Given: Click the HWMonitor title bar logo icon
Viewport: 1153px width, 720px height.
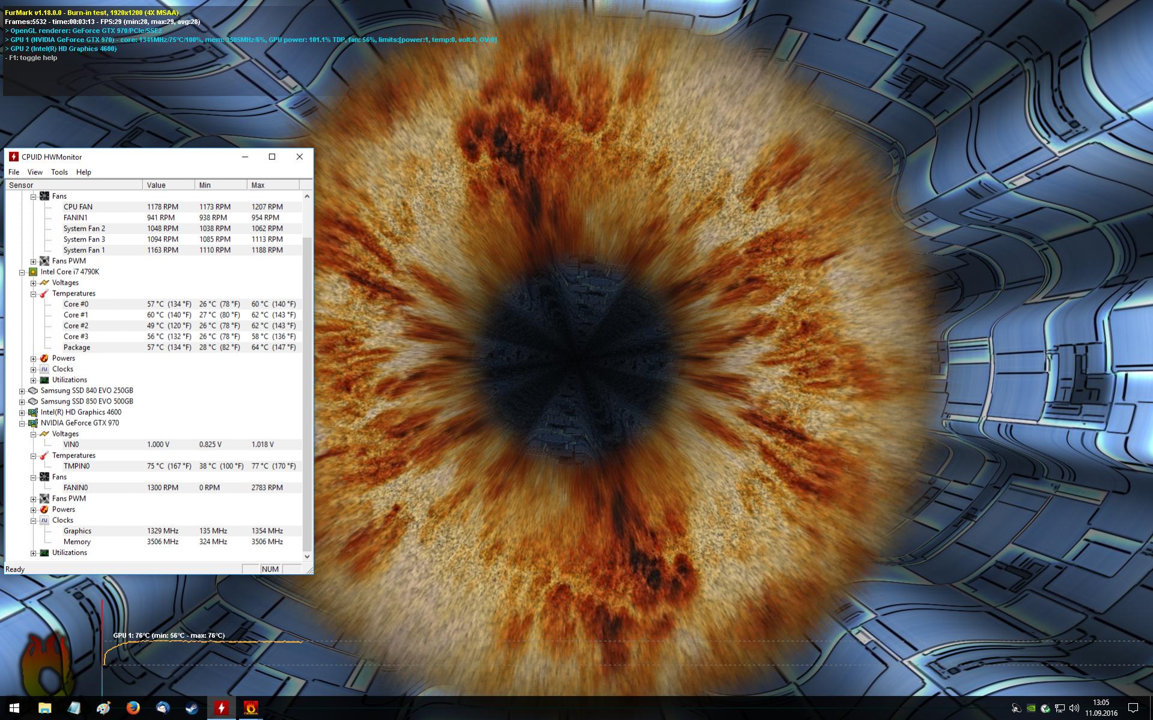Looking at the screenshot, I should click(14, 157).
